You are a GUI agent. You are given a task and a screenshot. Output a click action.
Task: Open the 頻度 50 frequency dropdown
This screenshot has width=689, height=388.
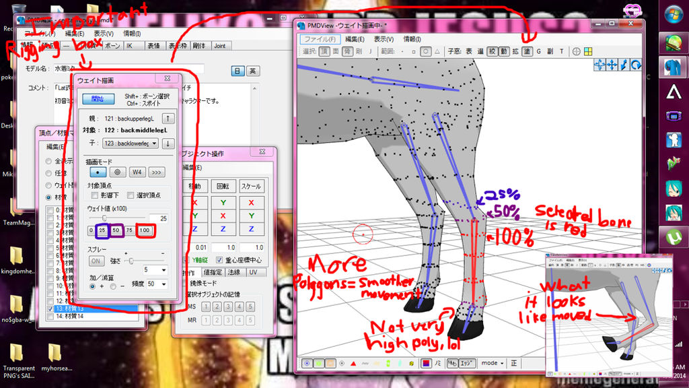pyautogui.click(x=164, y=284)
